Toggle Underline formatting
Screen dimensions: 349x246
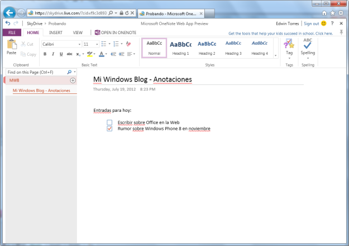point(61,54)
